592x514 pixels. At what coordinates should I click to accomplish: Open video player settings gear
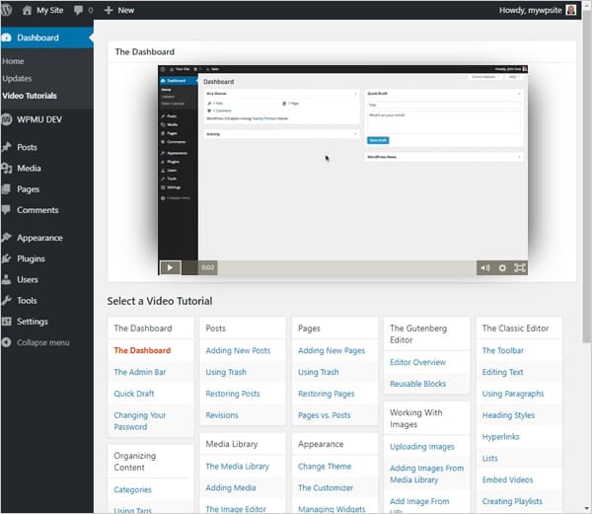[502, 268]
